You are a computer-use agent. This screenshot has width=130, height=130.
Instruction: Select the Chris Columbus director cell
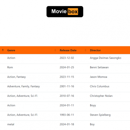click(x=100, y=86)
